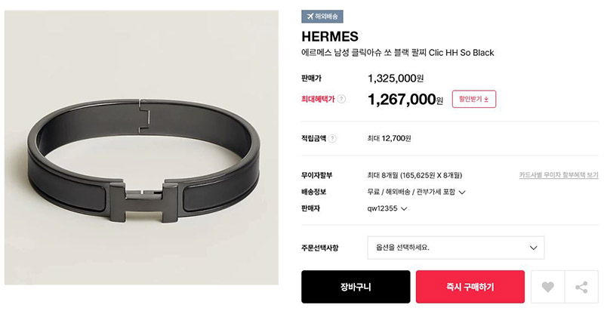The height and width of the screenshot is (311, 604).
Task: Expand the 배송정보 shipping details chevron
Action: coord(462,192)
